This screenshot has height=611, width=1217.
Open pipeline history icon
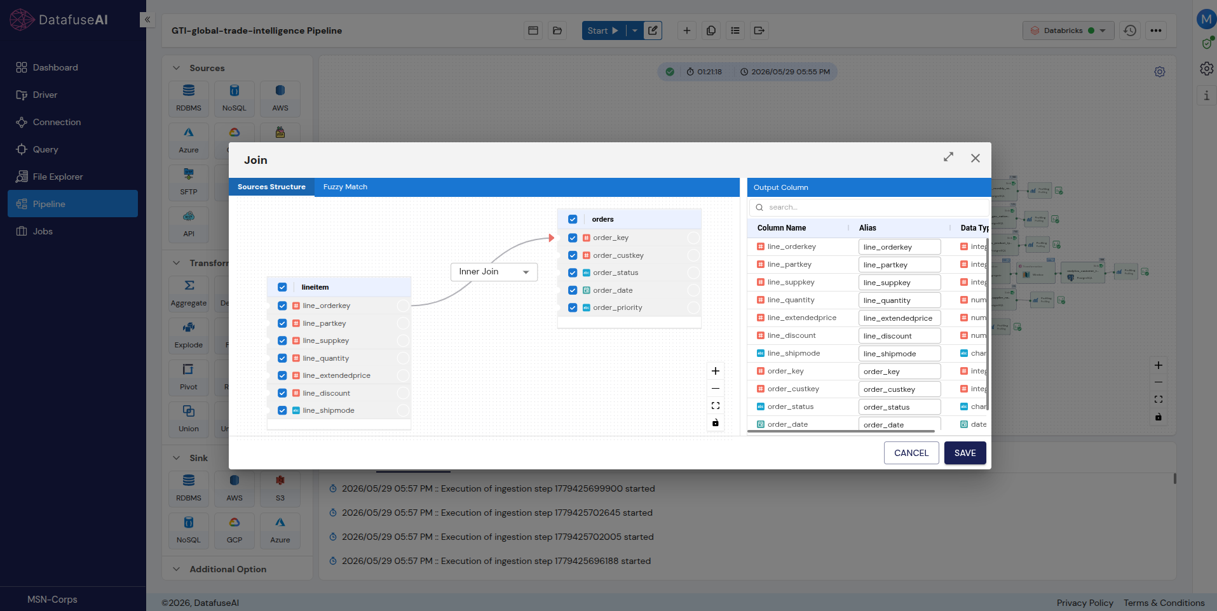tap(1130, 30)
